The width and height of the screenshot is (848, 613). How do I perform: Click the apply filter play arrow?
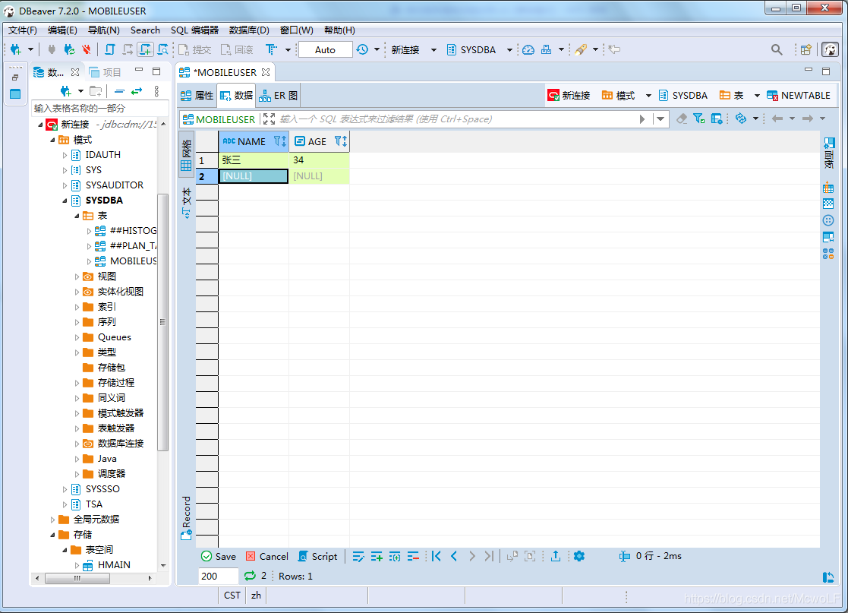click(642, 119)
